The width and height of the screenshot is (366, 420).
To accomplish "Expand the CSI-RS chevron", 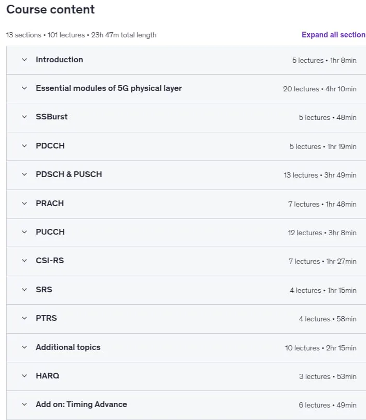I will point(24,261).
